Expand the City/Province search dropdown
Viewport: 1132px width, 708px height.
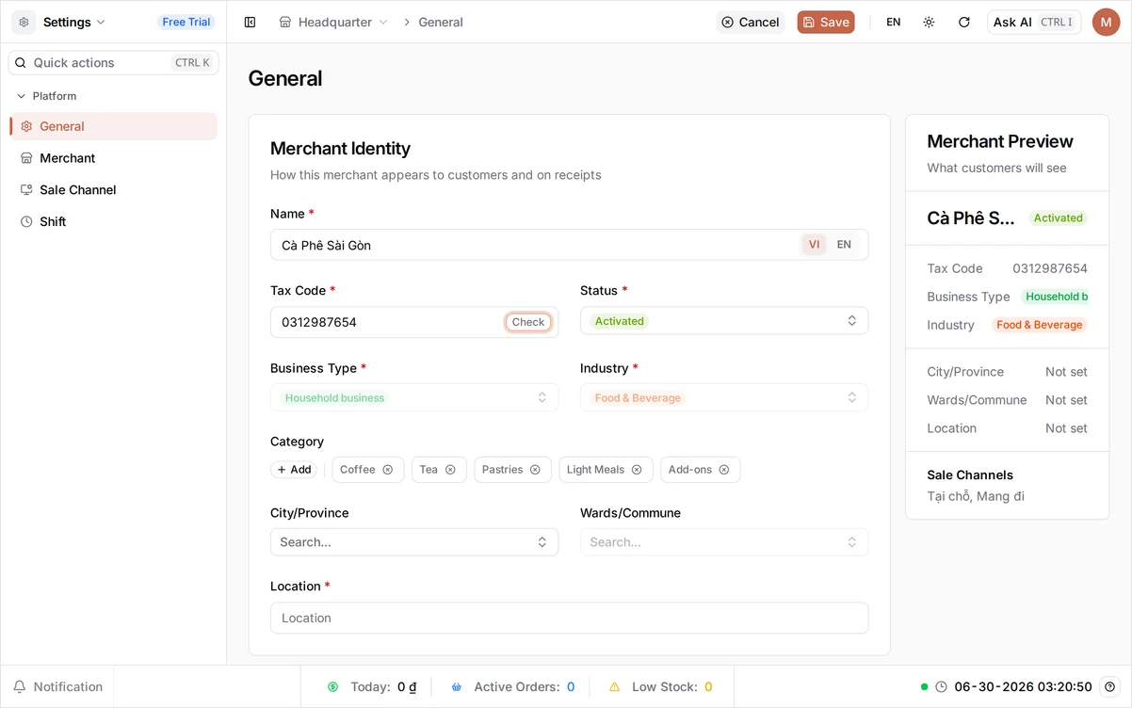(414, 542)
